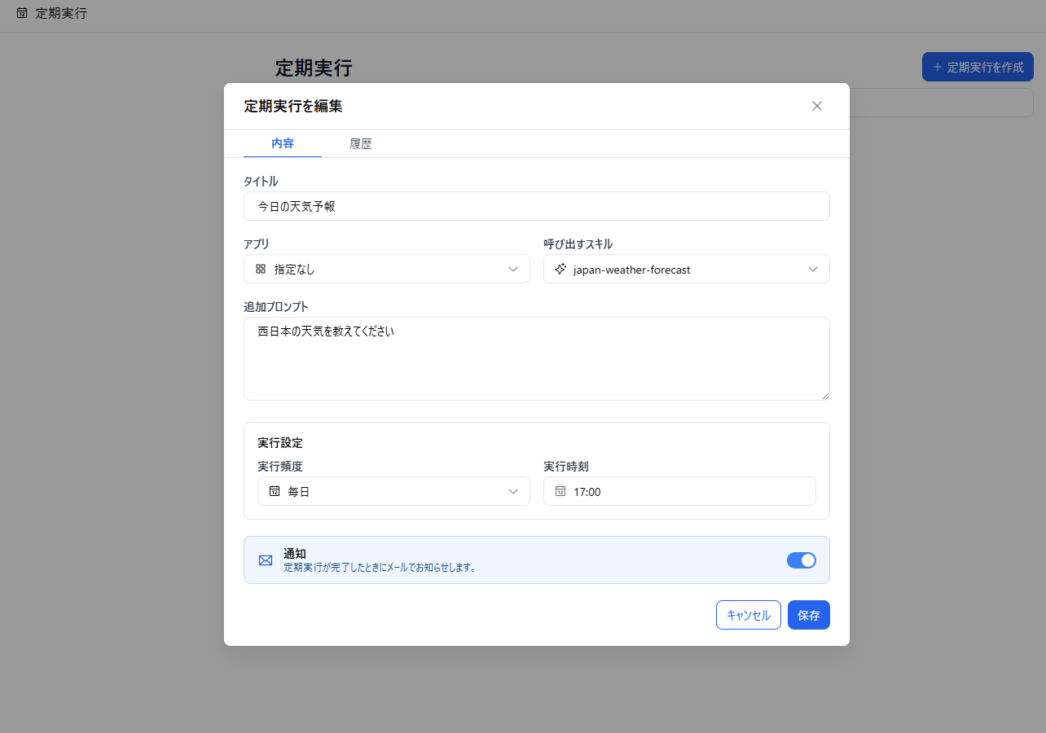
Task: Switch to the 履歴 tab
Action: coord(361,143)
